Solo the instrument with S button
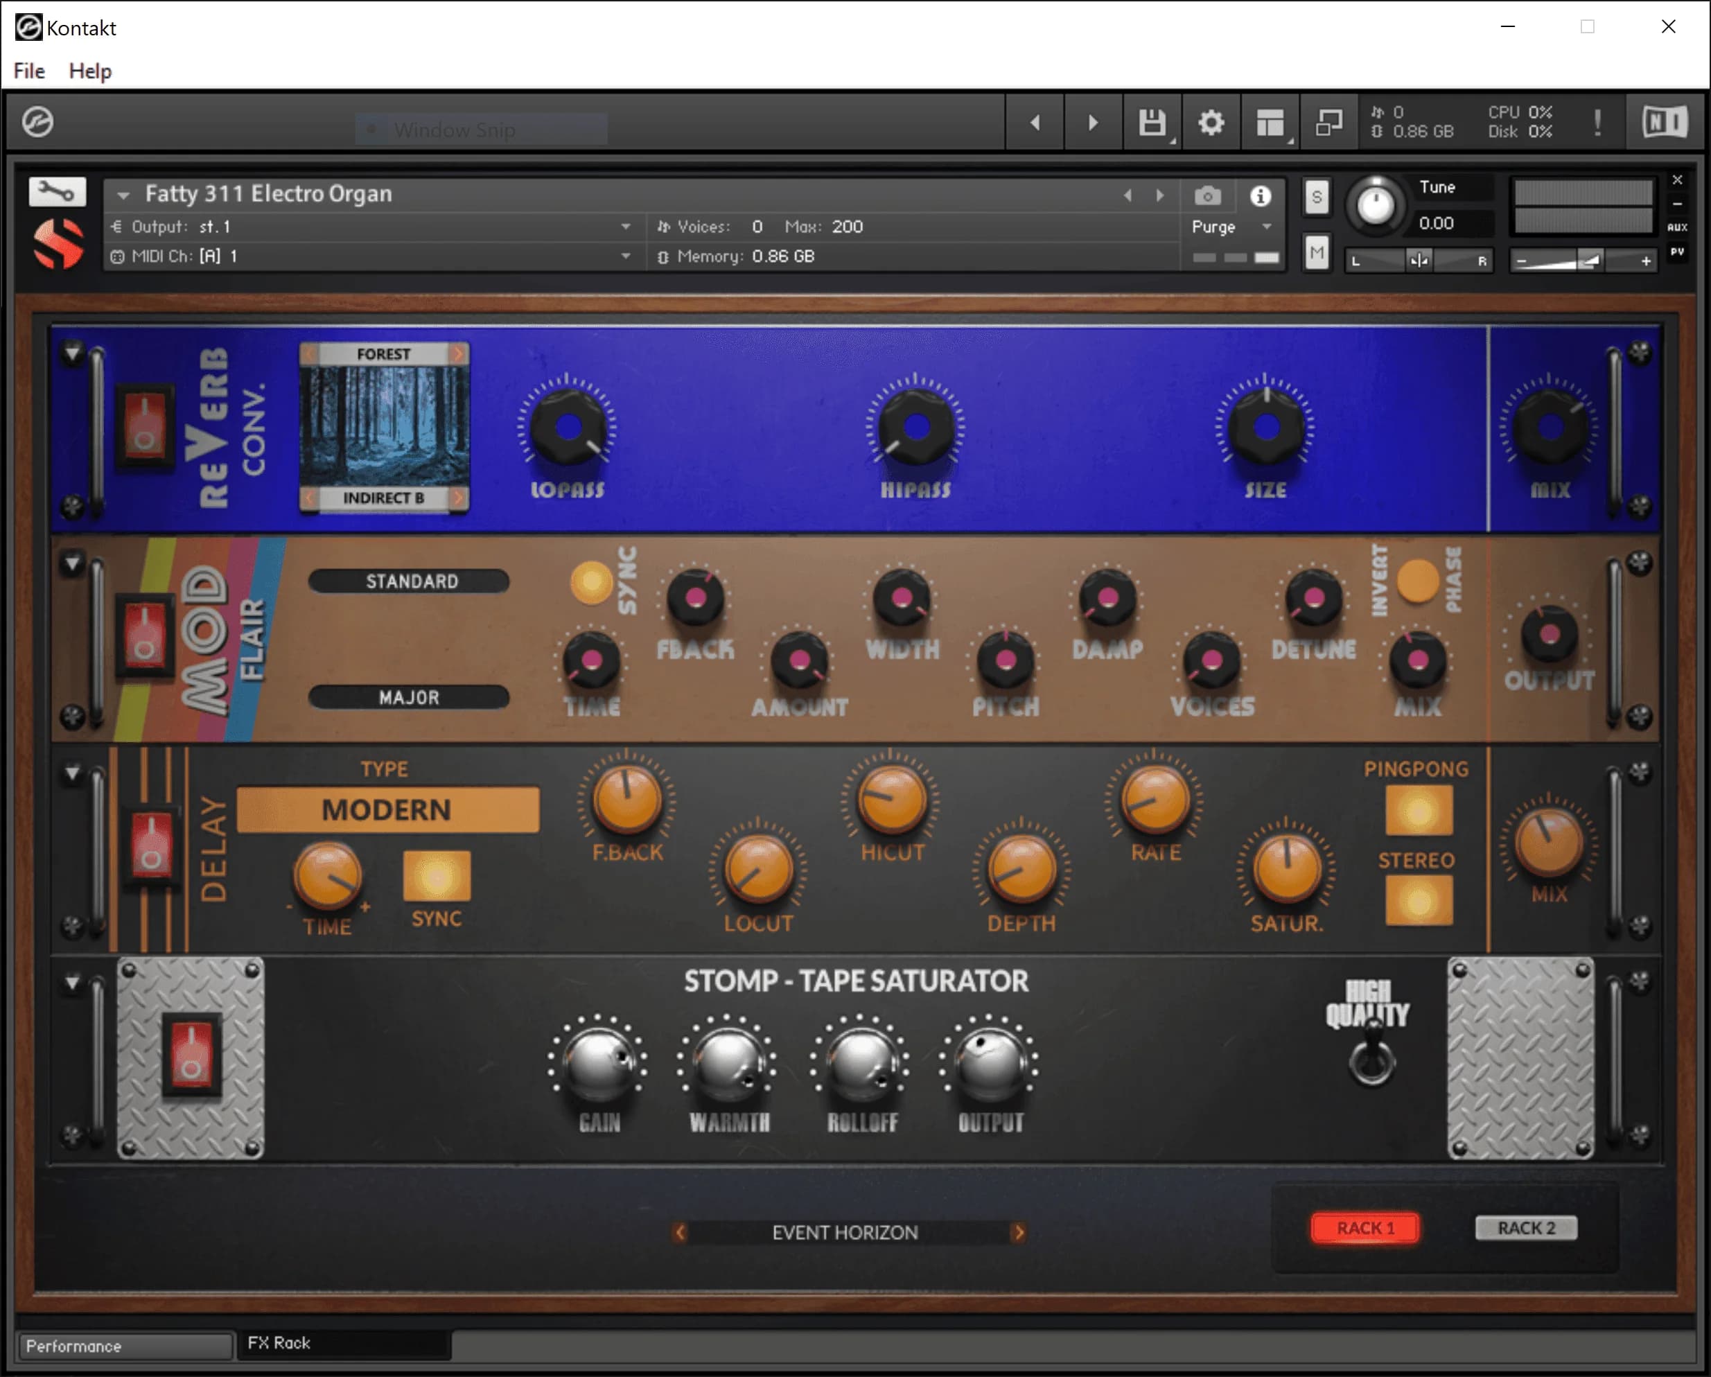 1317,197
